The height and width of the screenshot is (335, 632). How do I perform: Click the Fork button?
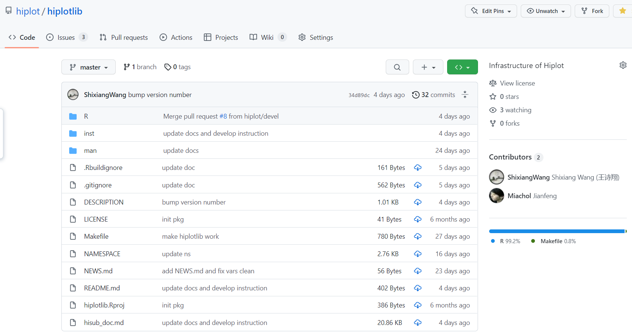(x=592, y=11)
